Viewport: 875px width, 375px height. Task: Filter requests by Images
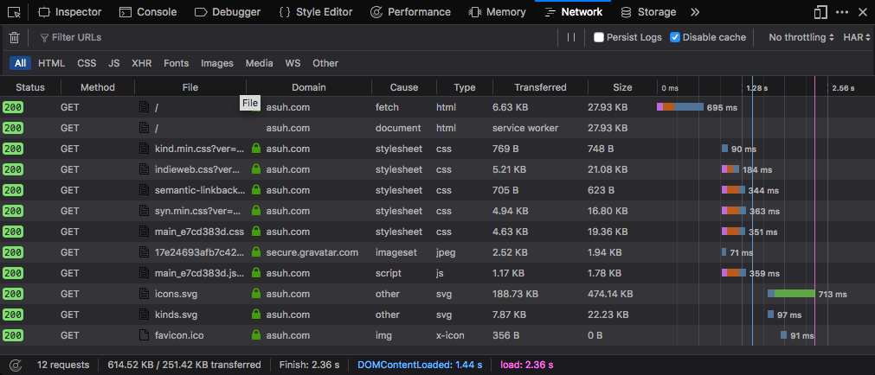coord(217,63)
